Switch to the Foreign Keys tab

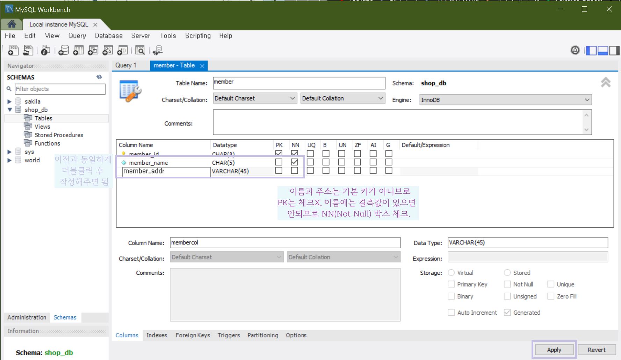193,335
